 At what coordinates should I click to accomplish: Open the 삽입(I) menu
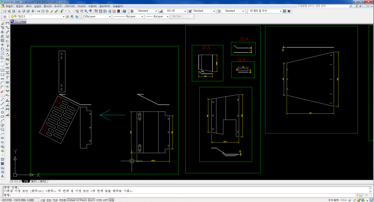38,6
